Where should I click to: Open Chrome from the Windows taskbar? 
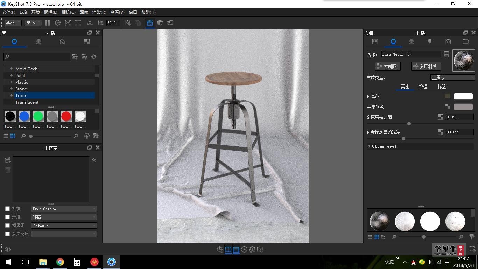pos(60,262)
